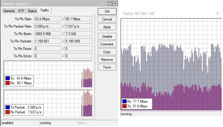Copy the bridge1 interface
Image resolution: width=223 pixels, height=127 pixels.
point(107,52)
